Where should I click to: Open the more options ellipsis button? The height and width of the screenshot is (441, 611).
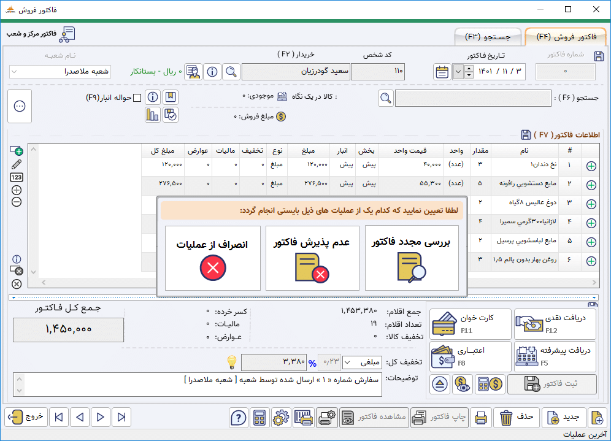click(x=20, y=106)
